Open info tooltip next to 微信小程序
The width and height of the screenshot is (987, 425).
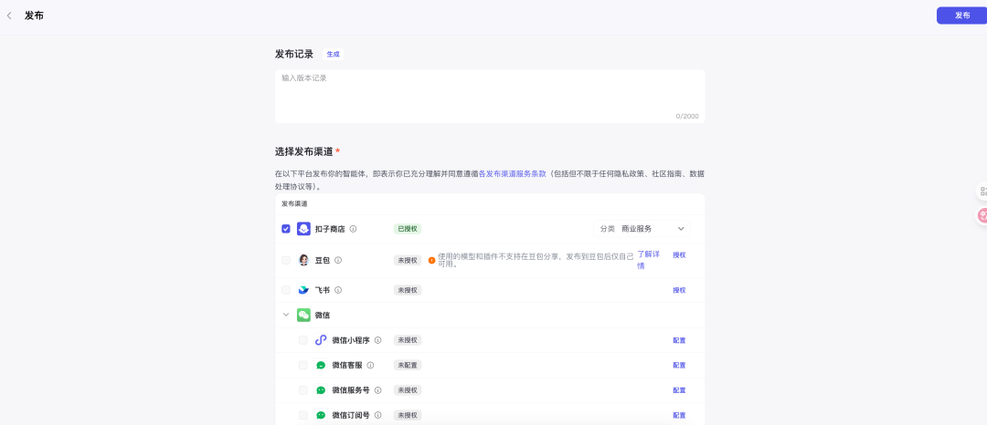377,340
